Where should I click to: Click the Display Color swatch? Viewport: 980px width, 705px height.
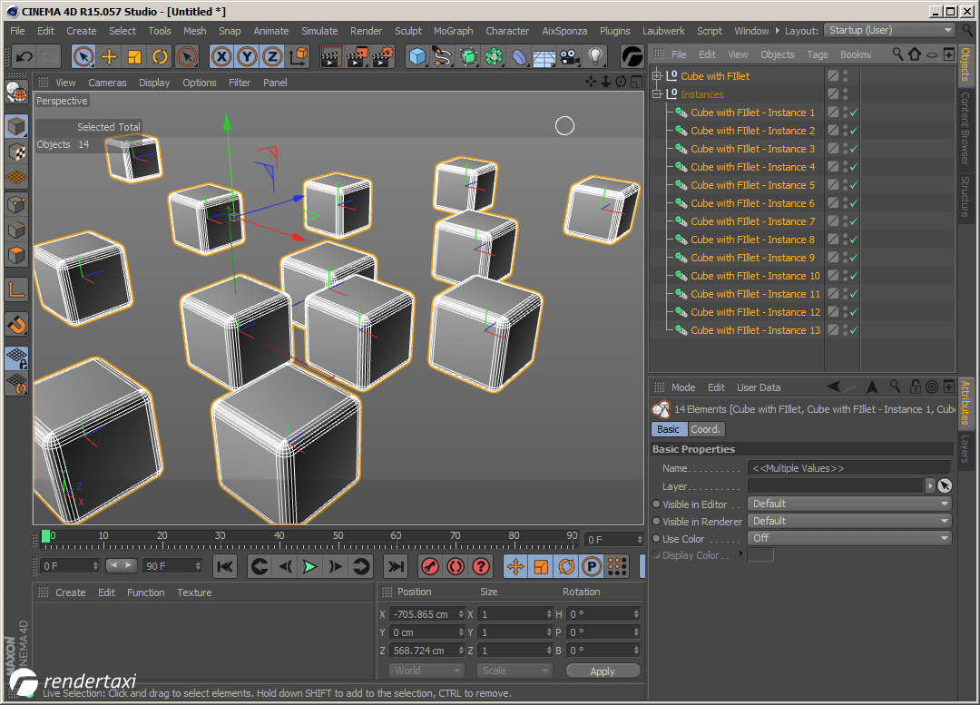coord(760,554)
